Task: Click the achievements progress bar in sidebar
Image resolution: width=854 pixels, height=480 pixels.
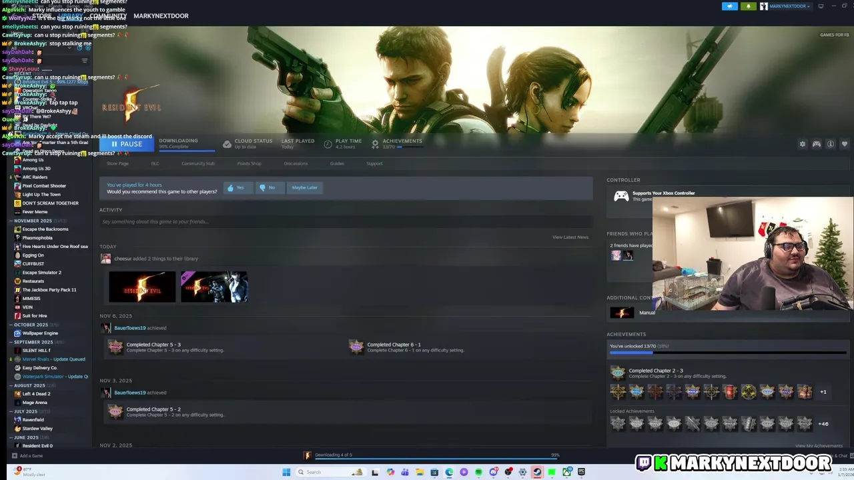Action: tap(728, 353)
